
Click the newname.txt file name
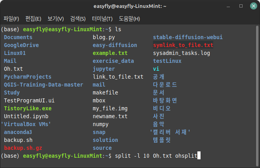tap(110, 116)
